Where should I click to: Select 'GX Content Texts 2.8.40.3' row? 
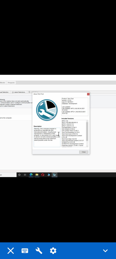[x=70, y=131]
